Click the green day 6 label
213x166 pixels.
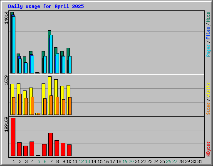point(45,161)
